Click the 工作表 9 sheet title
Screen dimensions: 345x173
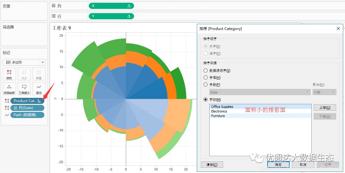tap(62, 28)
